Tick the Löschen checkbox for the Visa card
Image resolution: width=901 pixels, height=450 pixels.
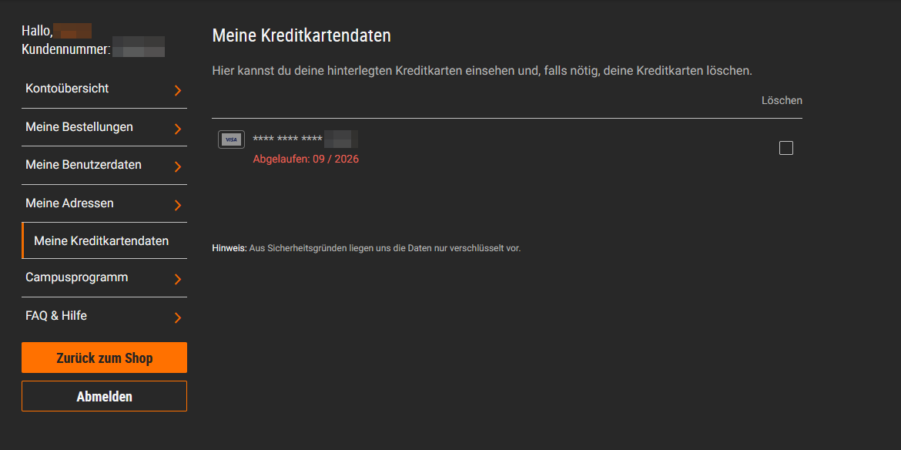click(786, 148)
